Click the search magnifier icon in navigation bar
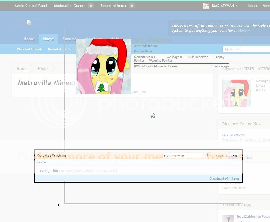The height and width of the screenshot is (222, 270). [x=226, y=50]
